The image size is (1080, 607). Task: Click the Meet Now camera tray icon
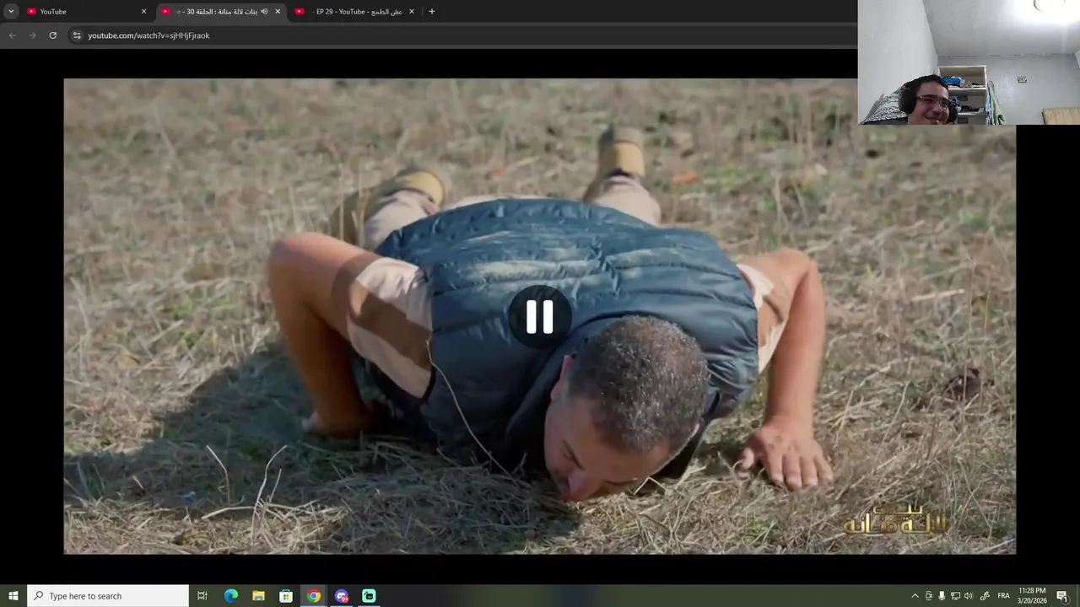click(x=929, y=596)
